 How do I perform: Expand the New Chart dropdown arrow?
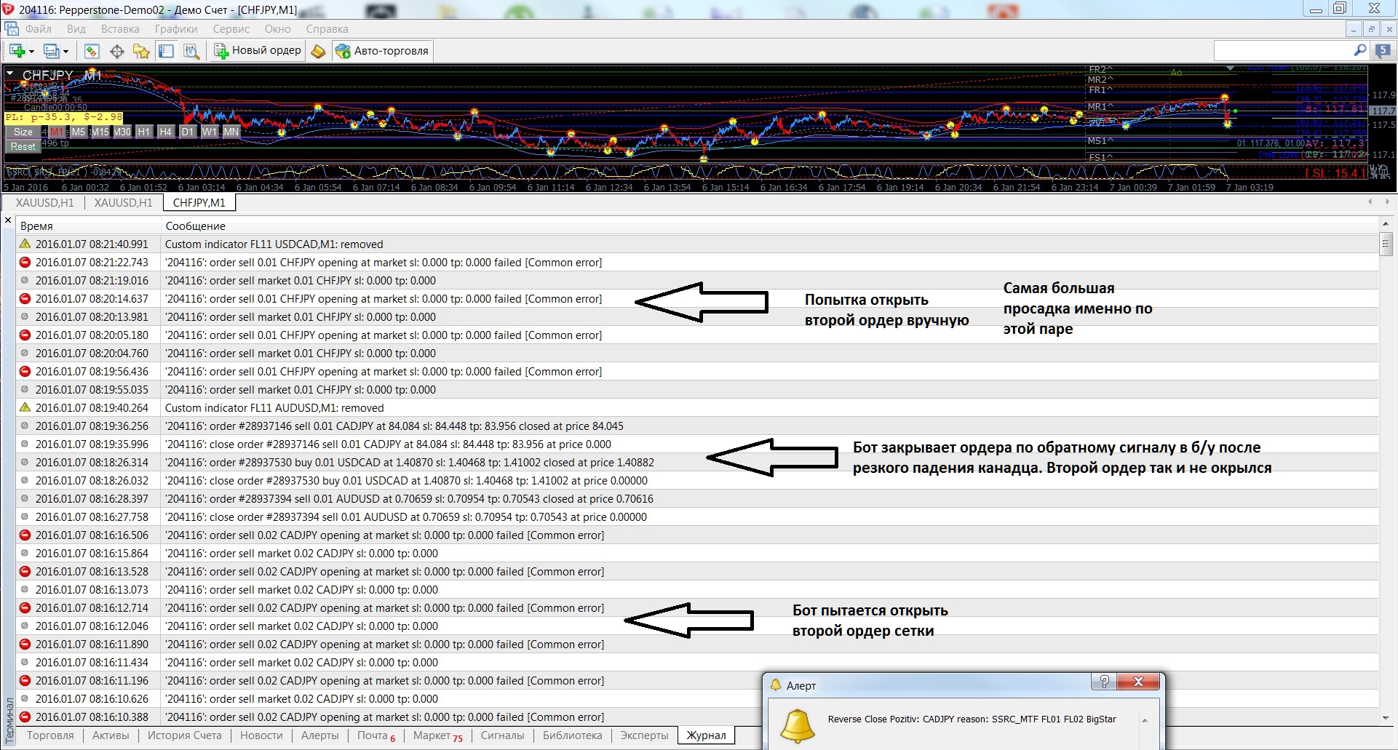pyautogui.click(x=31, y=52)
